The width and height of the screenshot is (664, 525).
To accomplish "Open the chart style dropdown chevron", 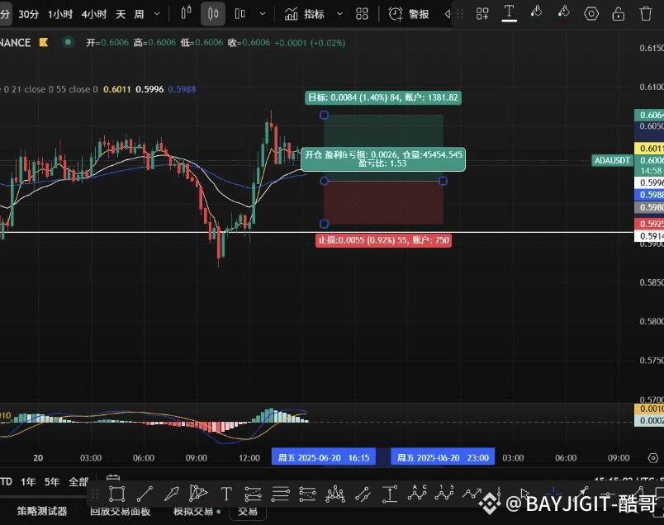I will pyautogui.click(x=263, y=14).
